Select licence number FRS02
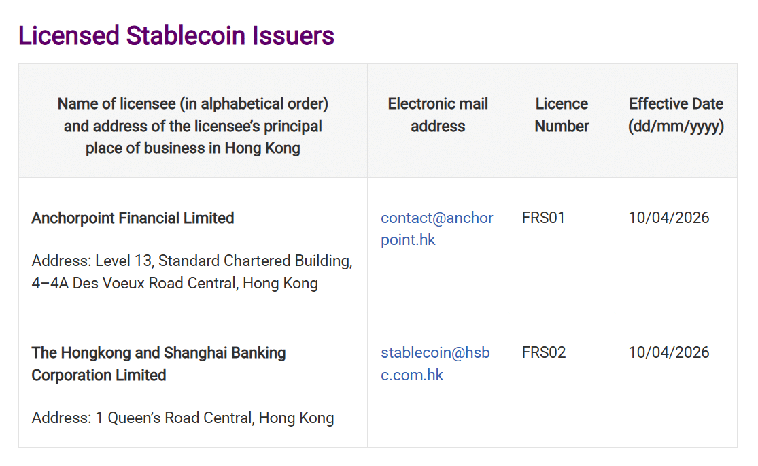This screenshot has width=758, height=466. click(544, 353)
